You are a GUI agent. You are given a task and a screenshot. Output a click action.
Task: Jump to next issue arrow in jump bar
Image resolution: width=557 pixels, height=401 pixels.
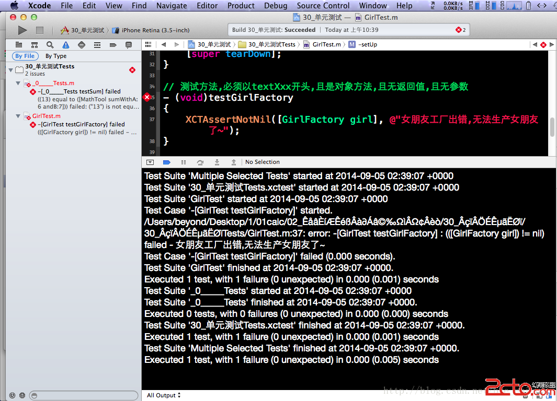pyautogui.click(x=551, y=45)
